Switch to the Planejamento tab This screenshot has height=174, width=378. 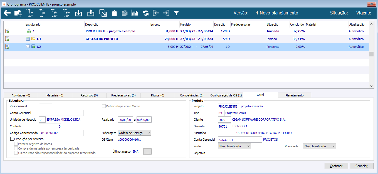click(x=295, y=95)
